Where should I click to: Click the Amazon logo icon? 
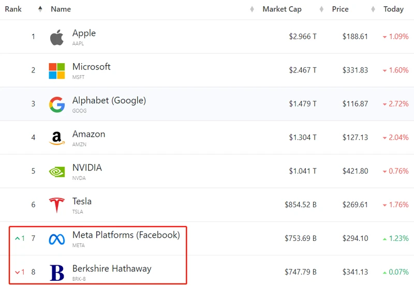point(57,138)
